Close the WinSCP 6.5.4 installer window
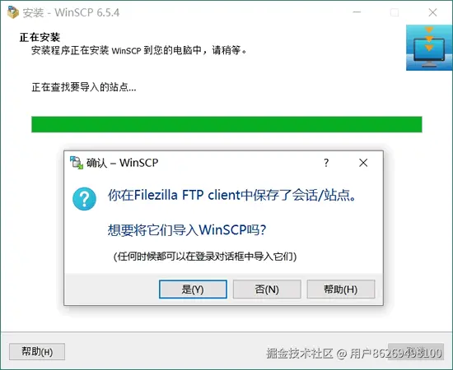 pos(432,12)
